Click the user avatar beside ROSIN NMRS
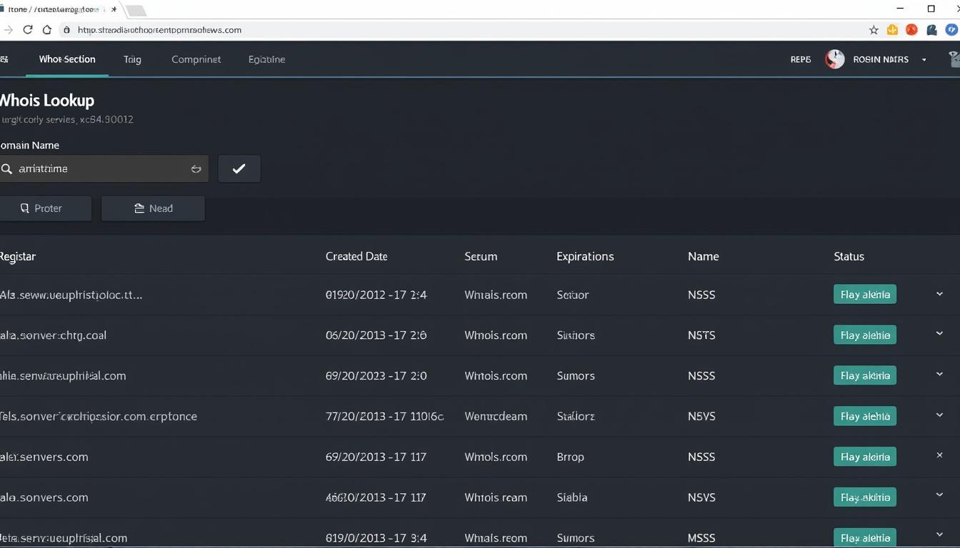 (x=835, y=59)
